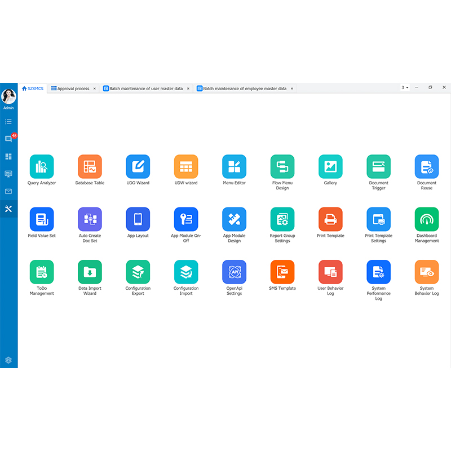
Task: Open Print Template
Action: click(330, 219)
